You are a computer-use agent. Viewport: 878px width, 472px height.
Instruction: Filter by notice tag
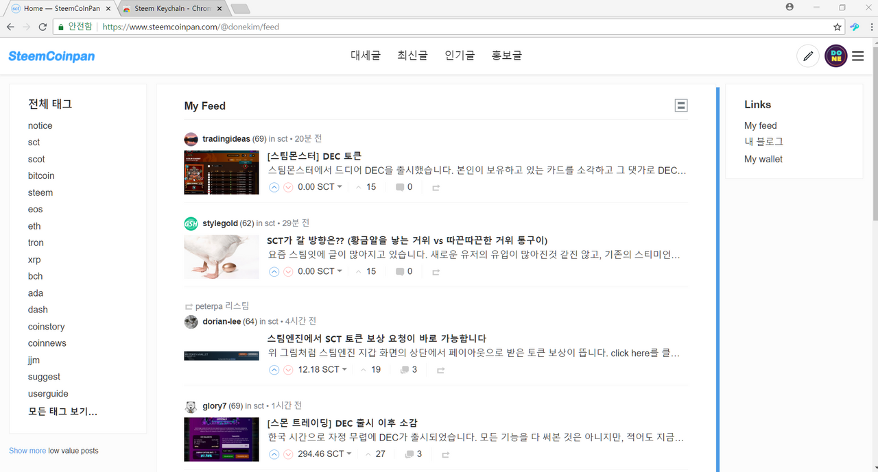[x=40, y=126]
